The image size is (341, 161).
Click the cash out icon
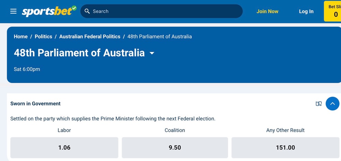coord(318,104)
